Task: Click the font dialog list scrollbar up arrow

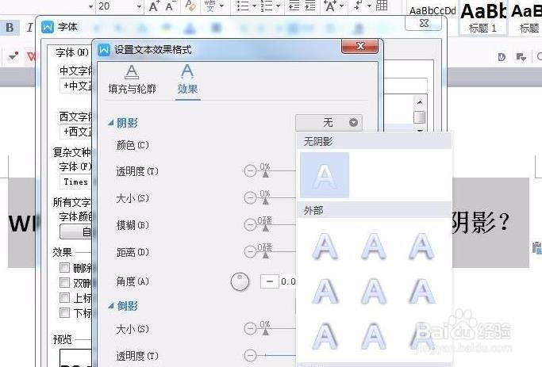Action: [420, 102]
